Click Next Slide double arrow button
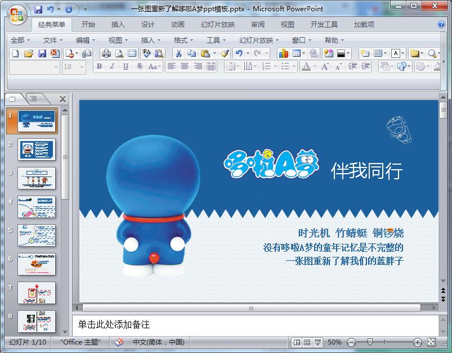Image resolution: width=452 pixels, height=353 pixels. (444, 300)
